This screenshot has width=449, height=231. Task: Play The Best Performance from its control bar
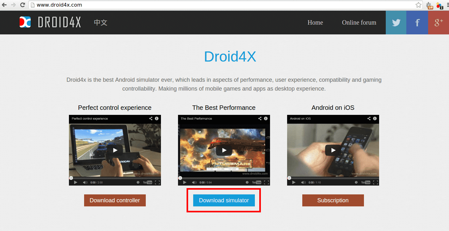(x=185, y=182)
